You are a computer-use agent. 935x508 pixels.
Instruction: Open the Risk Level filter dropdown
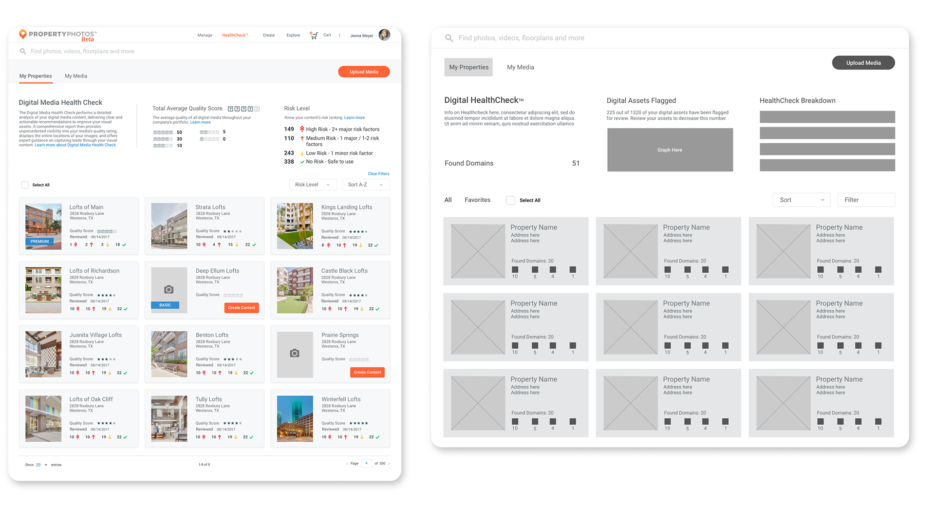[x=313, y=185]
